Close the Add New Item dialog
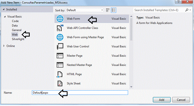Screen dimensions: 194x106 188,2
